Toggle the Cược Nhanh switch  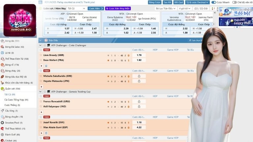tap(214, 2)
